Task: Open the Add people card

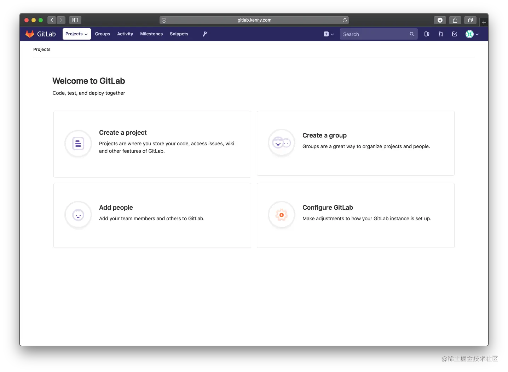Action: point(152,215)
